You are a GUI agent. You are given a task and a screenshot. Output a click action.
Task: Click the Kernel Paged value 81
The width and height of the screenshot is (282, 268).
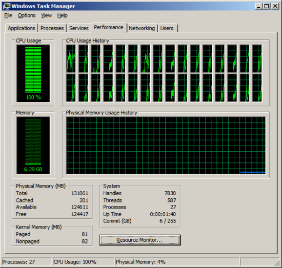point(85,234)
